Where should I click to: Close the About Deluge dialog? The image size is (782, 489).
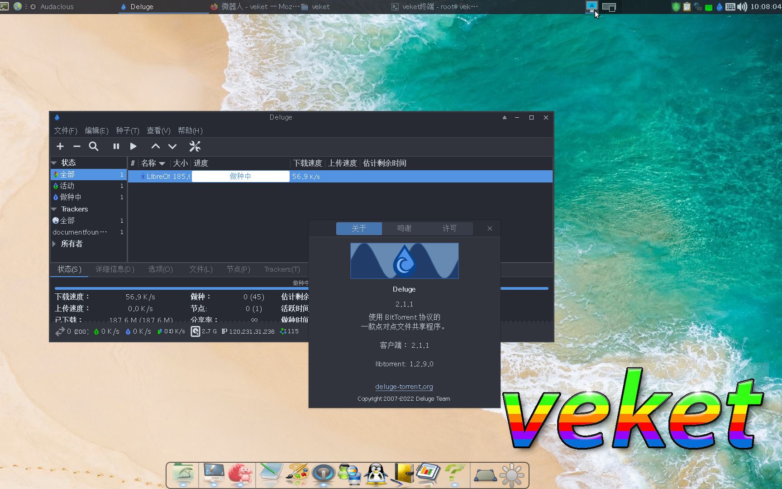coord(490,229)
